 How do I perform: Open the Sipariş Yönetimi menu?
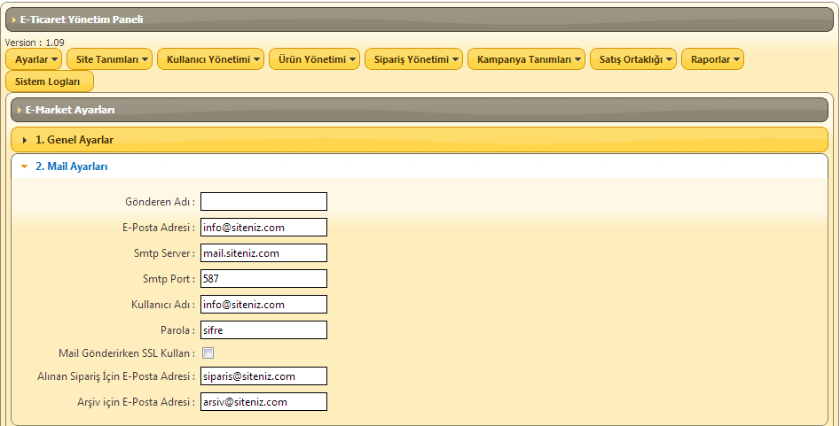coord(413,59)
